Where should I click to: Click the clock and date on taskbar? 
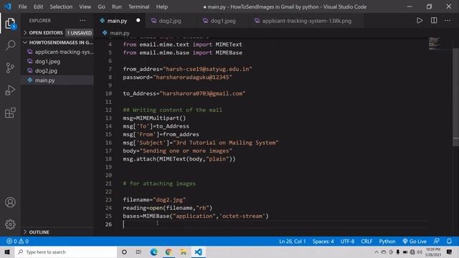point(433,252)
